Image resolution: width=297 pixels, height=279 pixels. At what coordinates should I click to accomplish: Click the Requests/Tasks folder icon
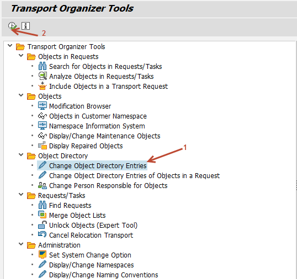pyautogui.click(x=31, y=196)
